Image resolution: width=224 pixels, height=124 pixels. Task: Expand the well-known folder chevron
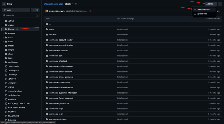point(3,62)
